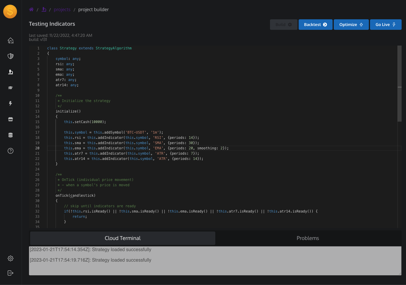Click the 'last saved' timestamp text
Image resolution: width=406 pixels, height=285 pixels.
tap(61, 35)
